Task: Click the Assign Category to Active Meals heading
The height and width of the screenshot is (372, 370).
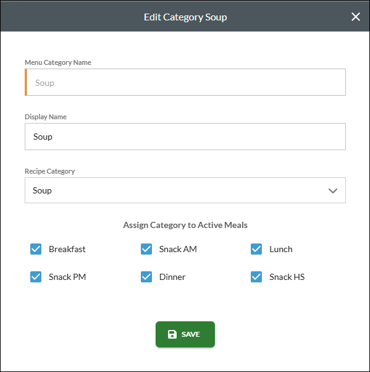Action: coord(185,225)
